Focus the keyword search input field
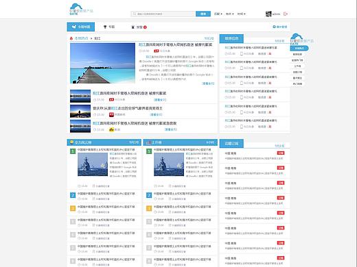The image size is (357, 267). (163, 14)
